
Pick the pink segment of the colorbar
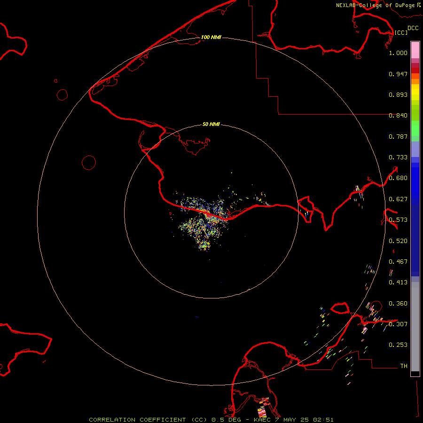coord(415,50)
